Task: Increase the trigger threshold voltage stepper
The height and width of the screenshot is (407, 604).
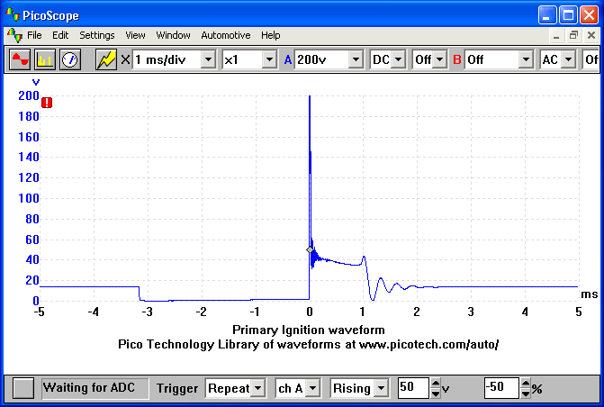Action: pos(437,384)
